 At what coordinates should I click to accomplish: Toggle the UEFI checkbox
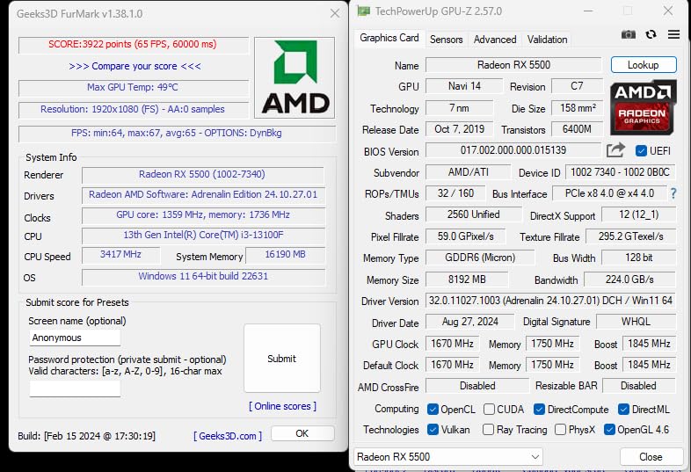[x=641, y=150]
